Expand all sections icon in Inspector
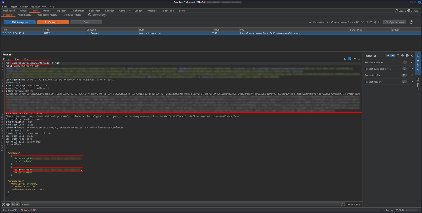The height and width of the screenshot is (213, 422). pyautogui.click(x=398, y=55)
